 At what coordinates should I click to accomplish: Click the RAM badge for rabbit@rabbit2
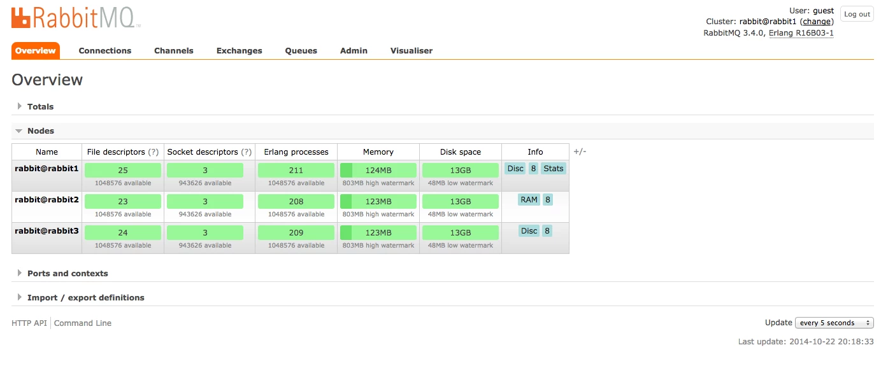coord(529,200)
